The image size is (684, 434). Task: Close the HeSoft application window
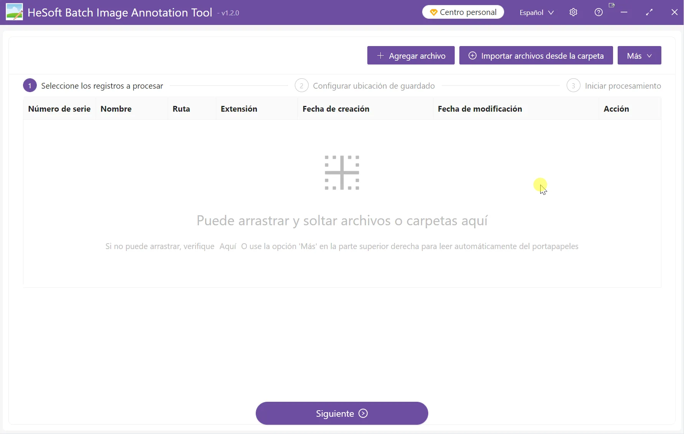674,12
